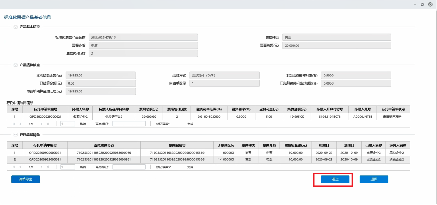The height and width of the screenshot is (205, 437).
Task: Go to first page in 存托票据清单 pager
Action: pyautogui.click(x=14, y=167)
